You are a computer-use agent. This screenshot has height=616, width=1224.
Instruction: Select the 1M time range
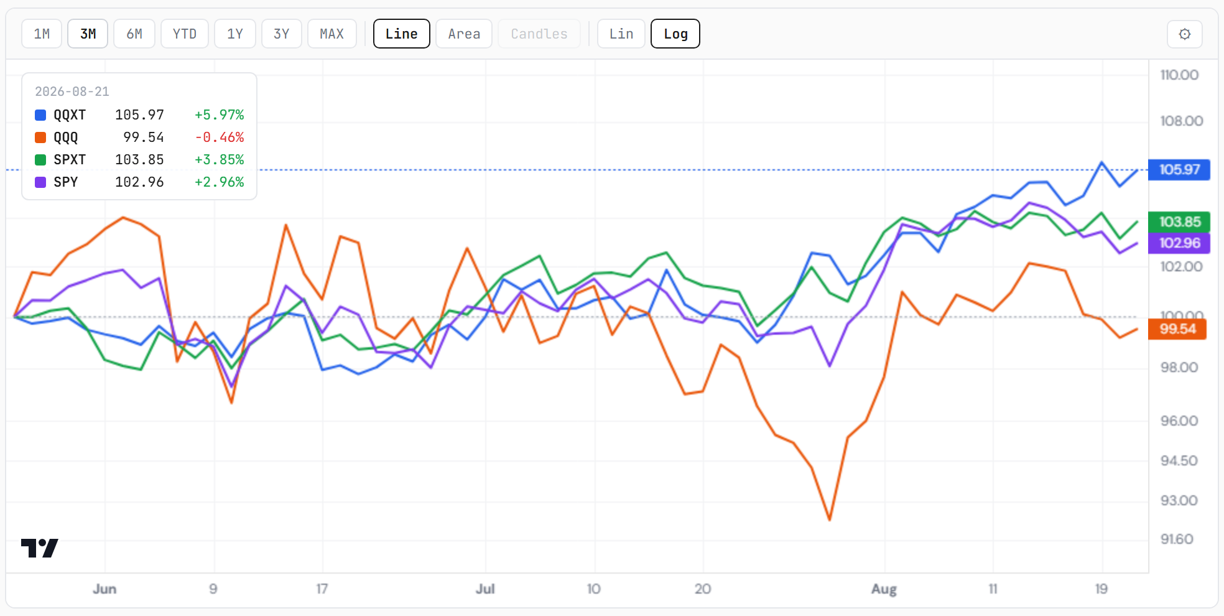[42, 34]
